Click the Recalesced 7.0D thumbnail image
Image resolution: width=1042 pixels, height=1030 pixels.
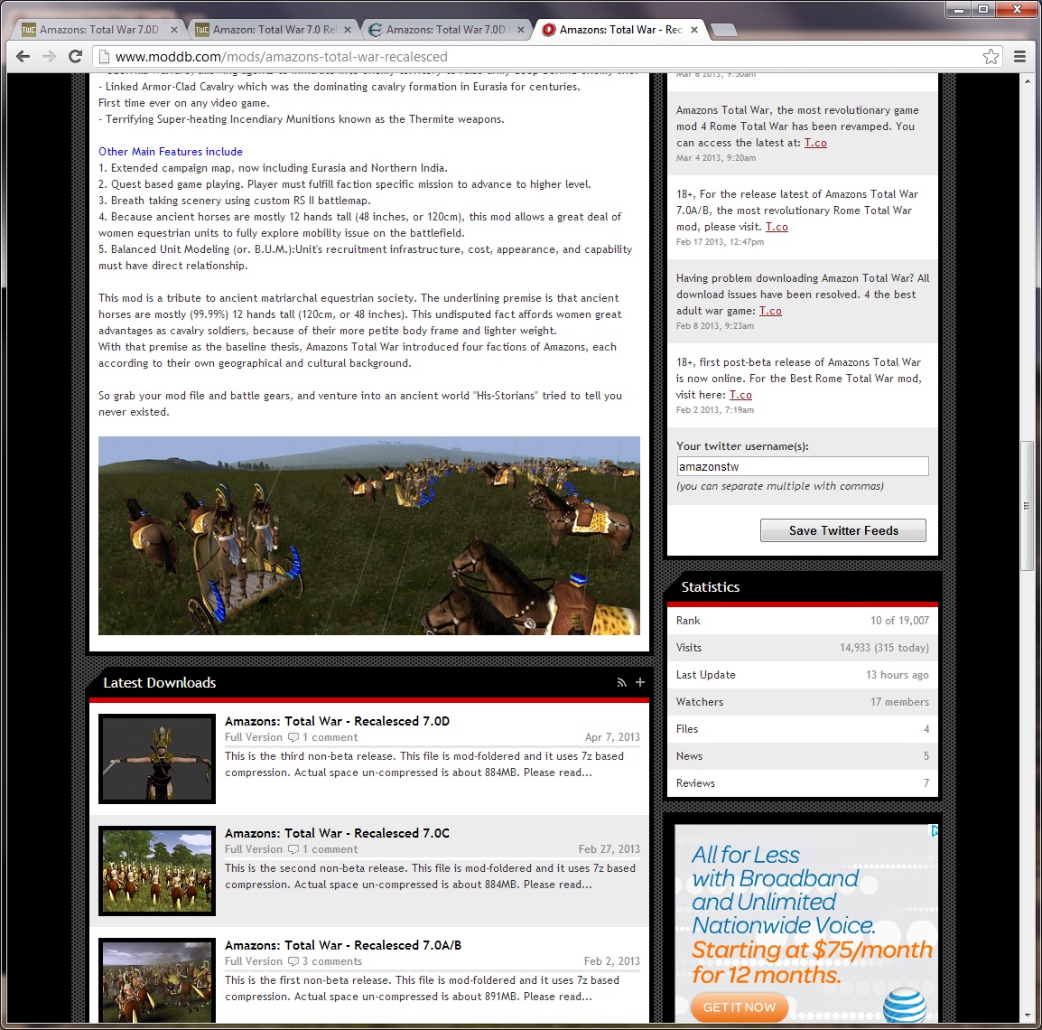pyautogui.click(x=157, y=759)
